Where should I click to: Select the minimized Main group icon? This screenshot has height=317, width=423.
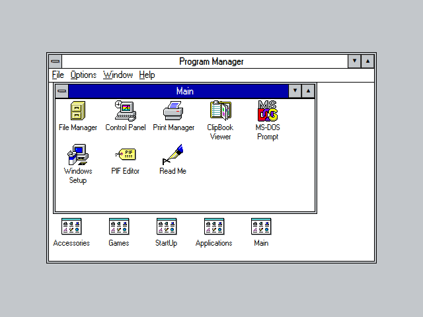pyautogui.click(x=261, y=227)
